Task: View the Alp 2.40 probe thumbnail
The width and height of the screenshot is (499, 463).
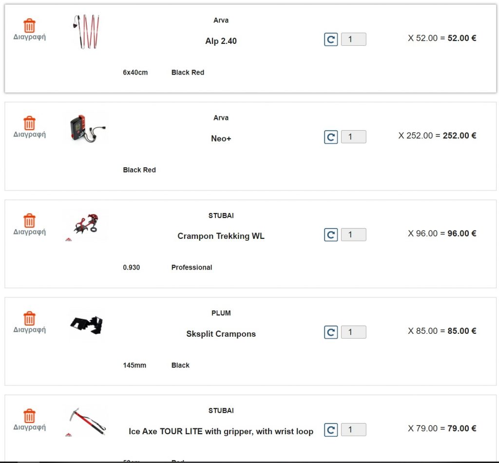Action: 86,32
